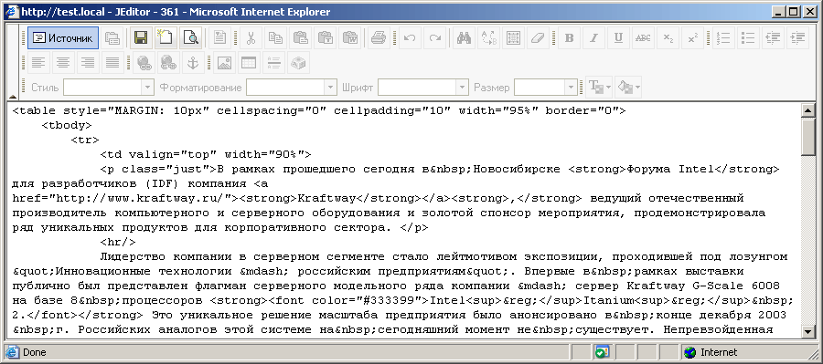This screenshot has height=364, width=823.
Task: Toggle Strikethrough formatting
Action: pos(643,38)
